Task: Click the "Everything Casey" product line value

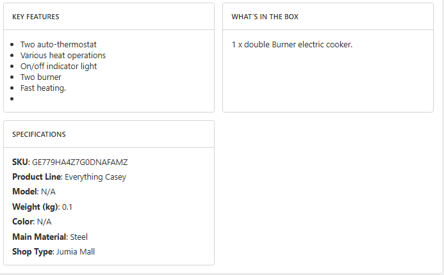Action: coord(95,177)
